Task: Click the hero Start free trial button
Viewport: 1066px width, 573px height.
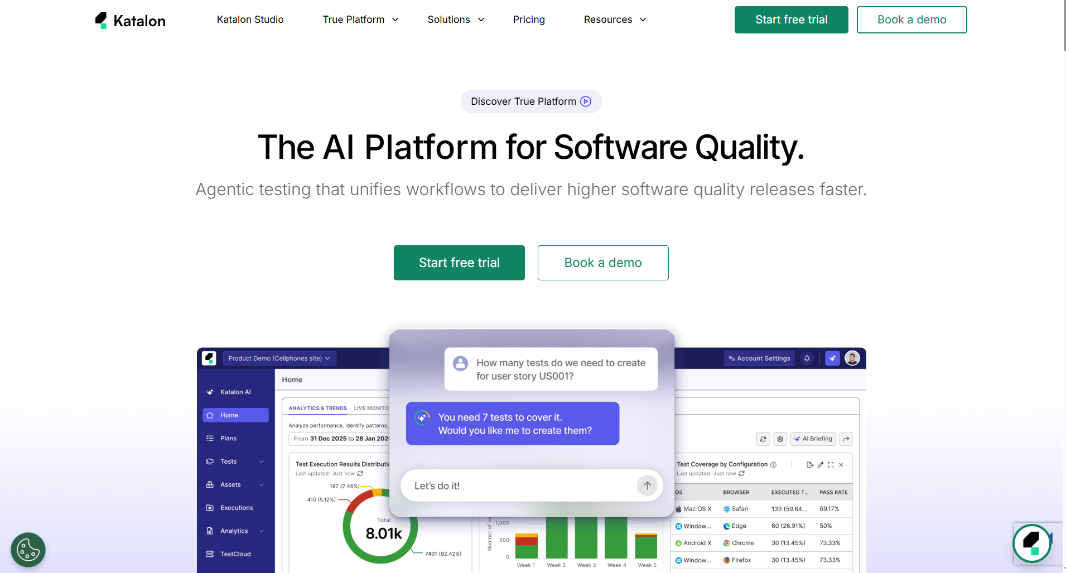Action: 459,263
